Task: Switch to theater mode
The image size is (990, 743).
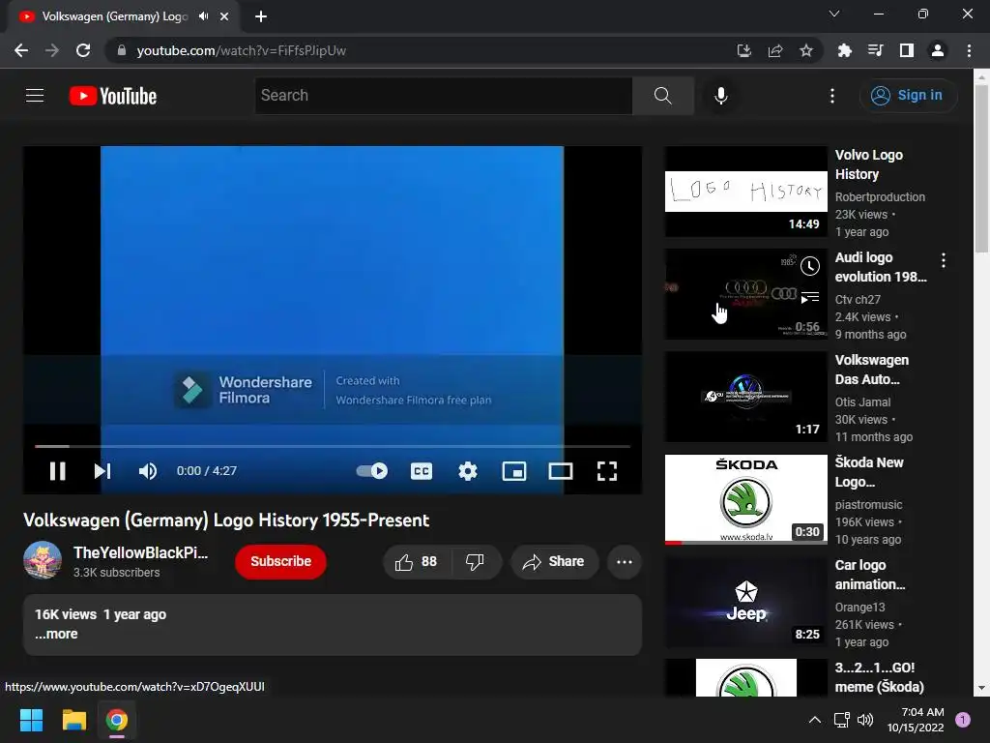Action: point(561,471)
